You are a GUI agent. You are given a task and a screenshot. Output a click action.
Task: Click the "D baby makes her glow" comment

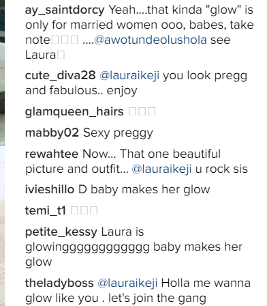click(x=144, y=190)
